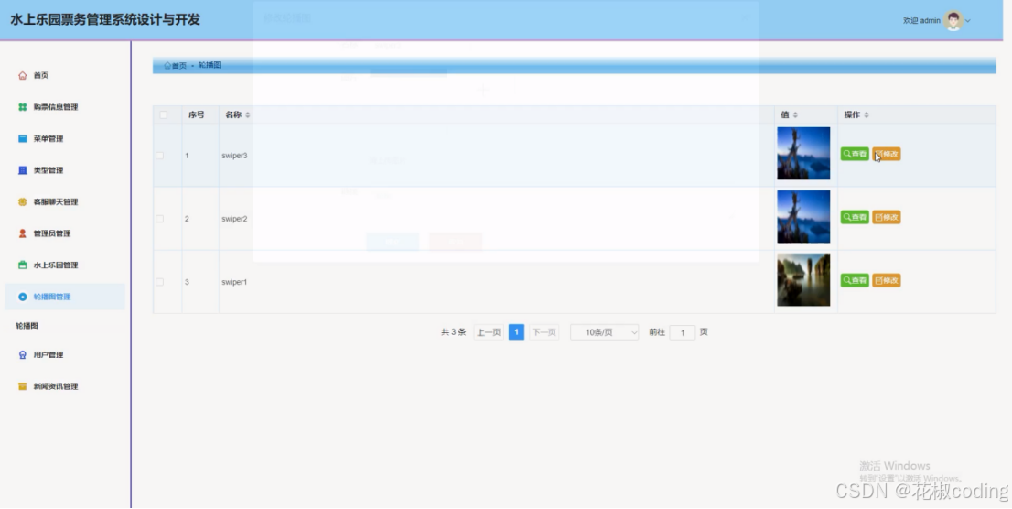This screenshot has height=509, width=1012.
Task: Click the blue circle icon for 轮播图管理
Action: tap(23, 298)
